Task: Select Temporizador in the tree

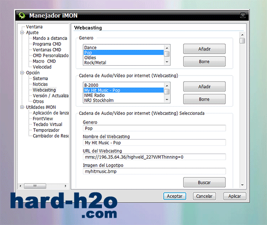Action: pos(46,130)
